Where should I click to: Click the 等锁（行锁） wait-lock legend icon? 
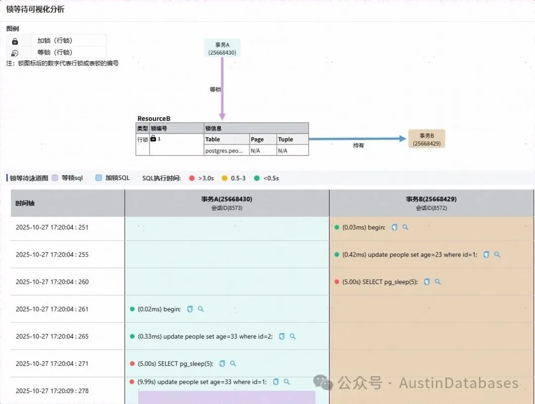click(15, 53)
